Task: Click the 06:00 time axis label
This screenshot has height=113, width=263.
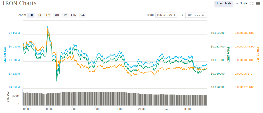Action: [27, 109]
